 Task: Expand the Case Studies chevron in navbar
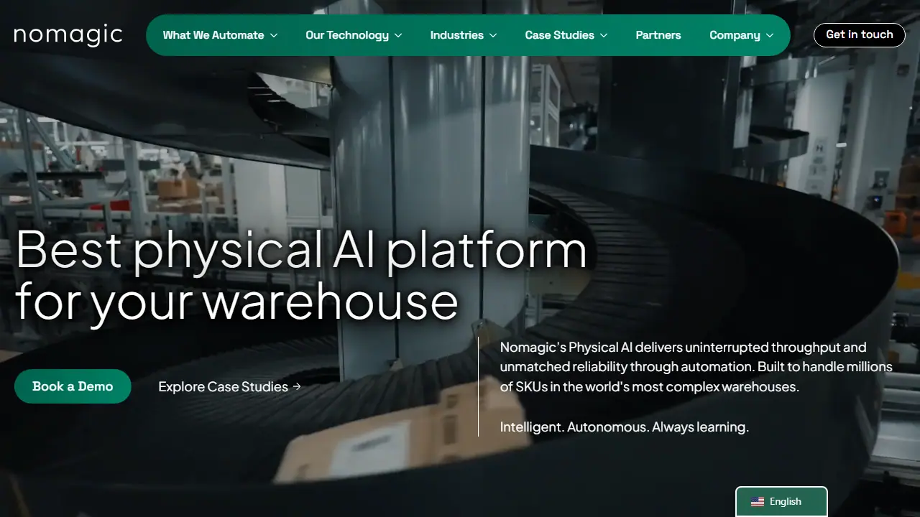[x=604, y=35]
